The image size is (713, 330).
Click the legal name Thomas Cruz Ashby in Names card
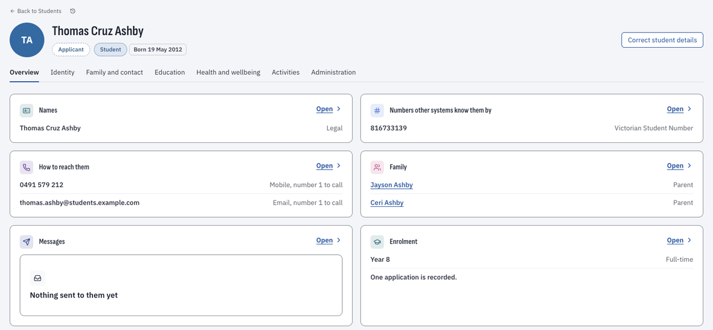click(x=50, y=128)
